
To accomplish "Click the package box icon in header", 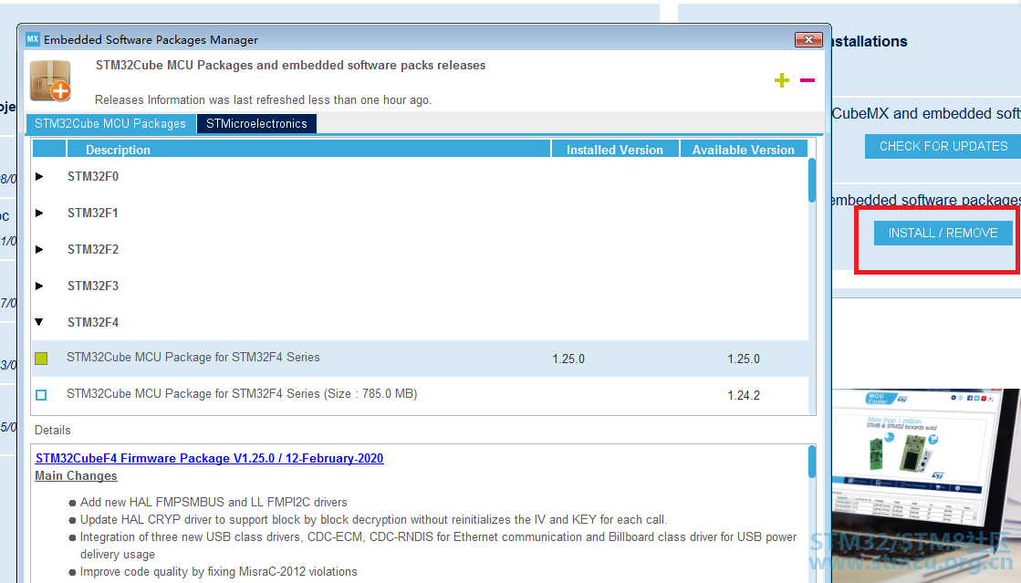I will (51, 81).
